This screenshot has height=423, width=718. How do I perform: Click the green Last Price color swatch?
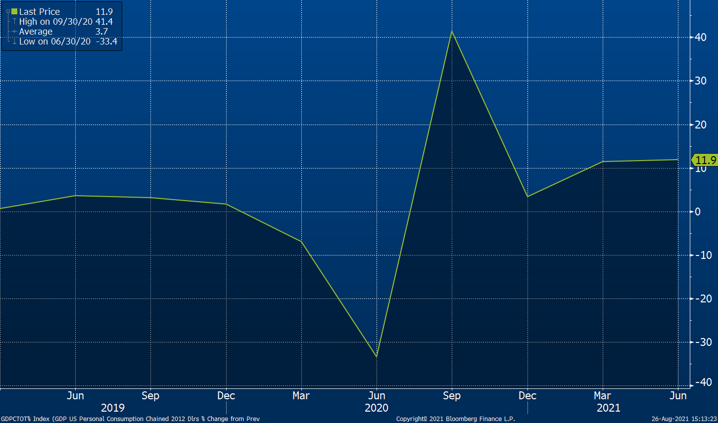click(14, 11)
